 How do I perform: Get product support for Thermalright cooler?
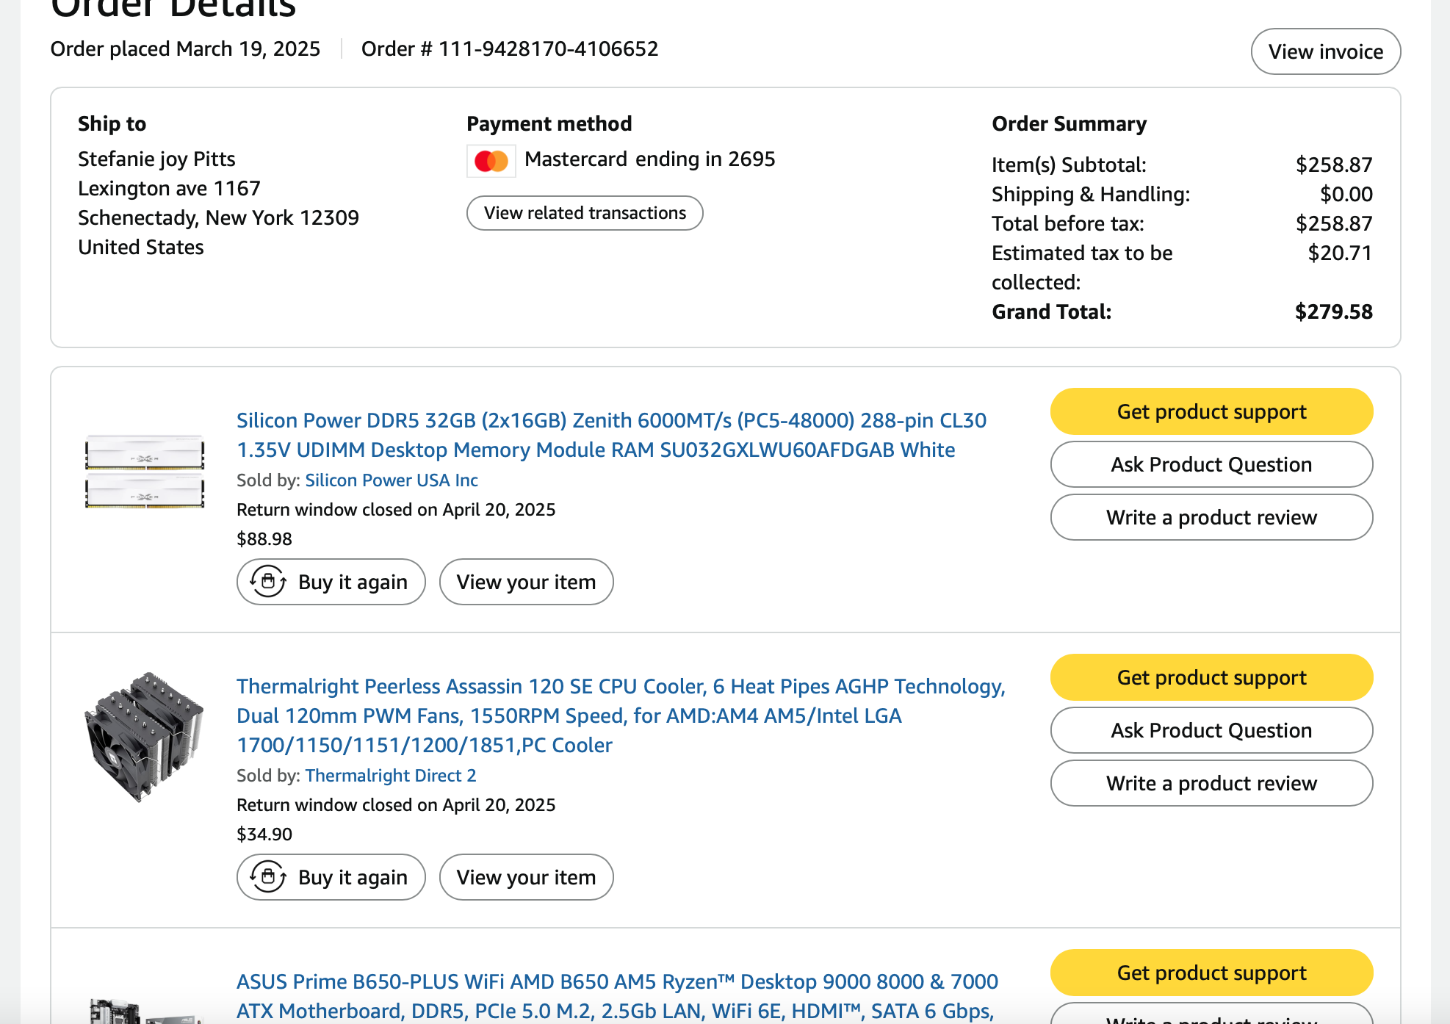pos(1211,677)
